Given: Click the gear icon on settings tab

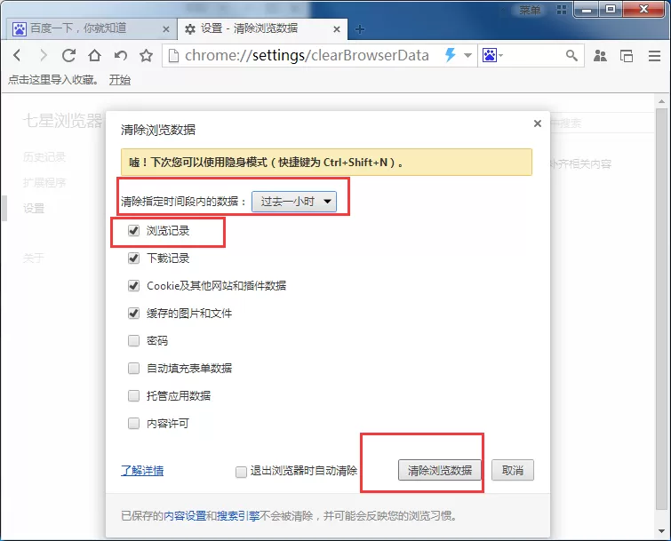Looking at the screenshot, I should (x=190, y=29).
